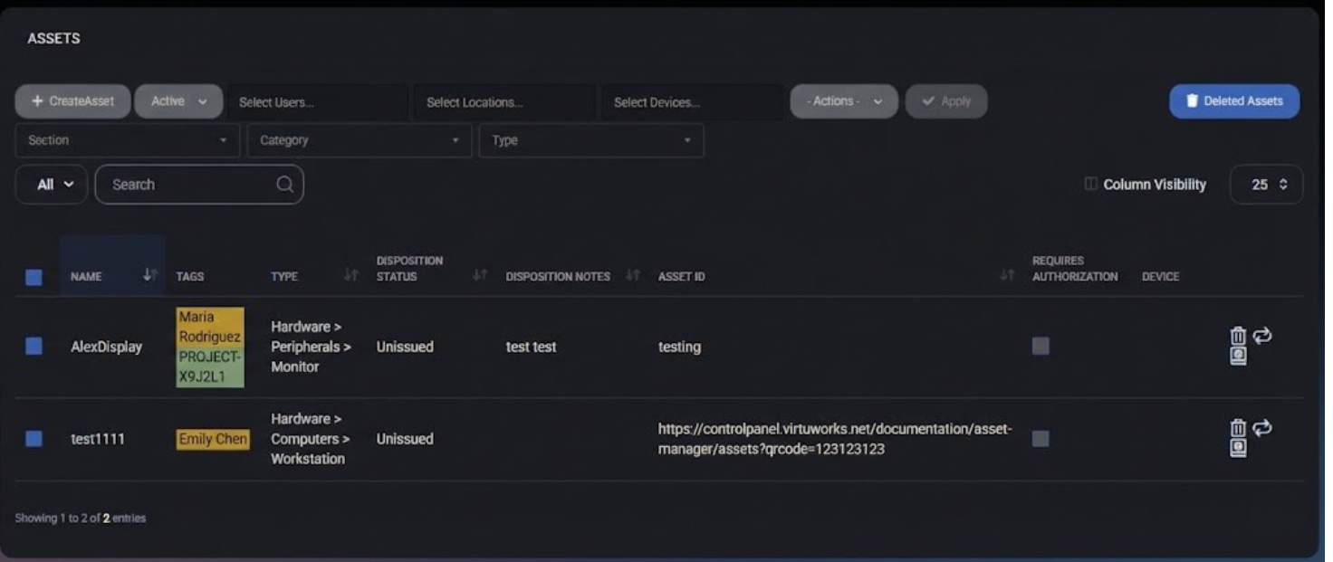Viewport: 1333px width, 562px height.
Task: Click the swap arrows icon for test1111
Action: point(1261,428)
